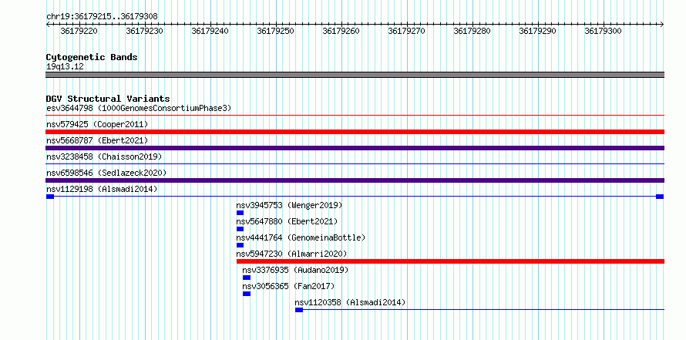Open the nsv579425 (Cooper2011) label
Image resolution: width=686 pixels, height=340 pixels.
(97, 124)
